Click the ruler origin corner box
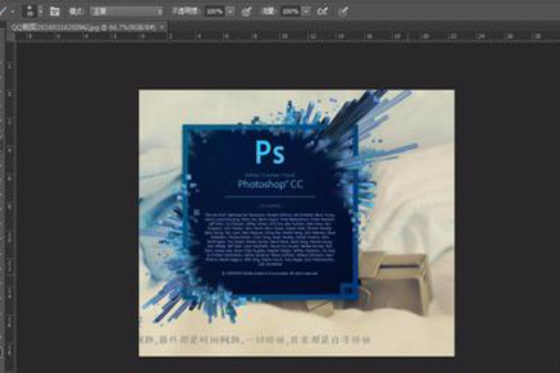Screen dimensions: 560x373 pos(10,36)
